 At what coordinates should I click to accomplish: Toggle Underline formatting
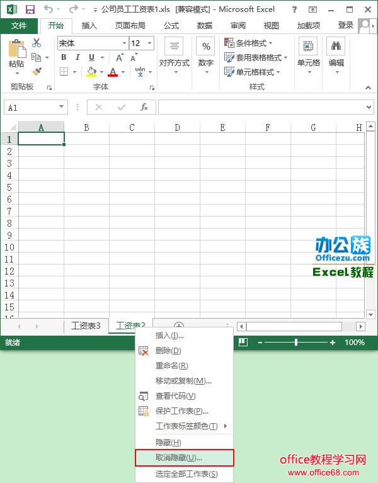coord(90,57)
